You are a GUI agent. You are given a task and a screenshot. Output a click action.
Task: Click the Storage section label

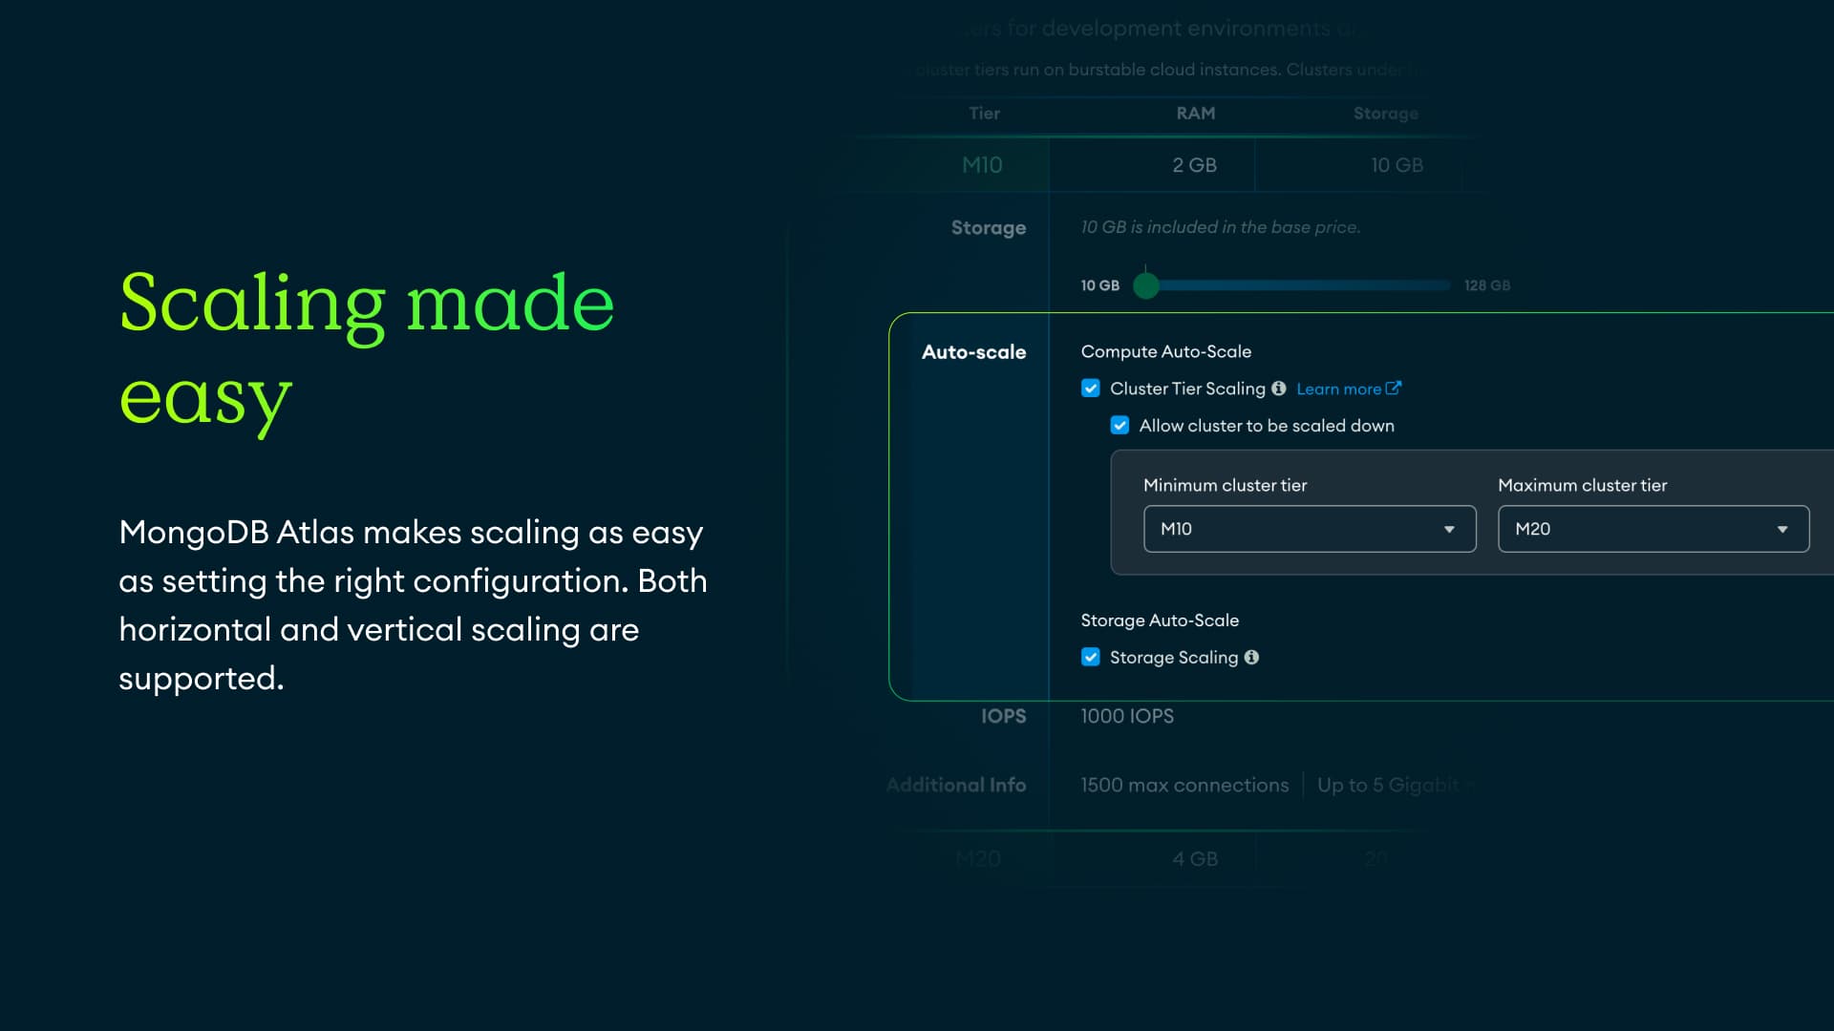coord(988,228)
